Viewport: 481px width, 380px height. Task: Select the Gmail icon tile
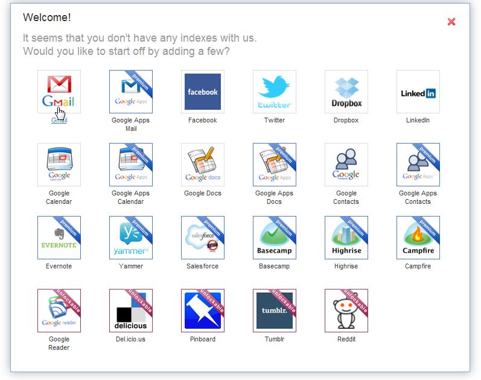point(59,92)
